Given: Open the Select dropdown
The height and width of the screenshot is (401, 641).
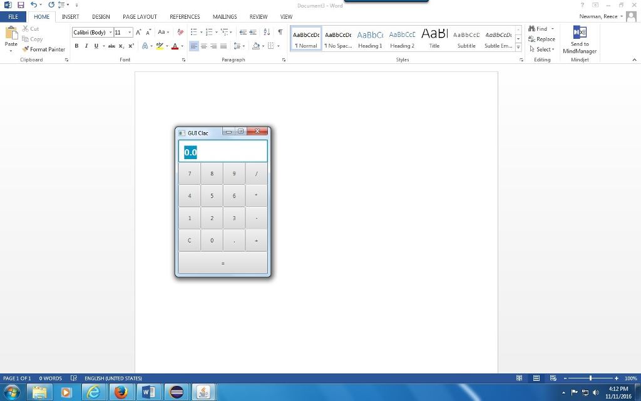Looking at the screenshot, I should pos(541,49).
